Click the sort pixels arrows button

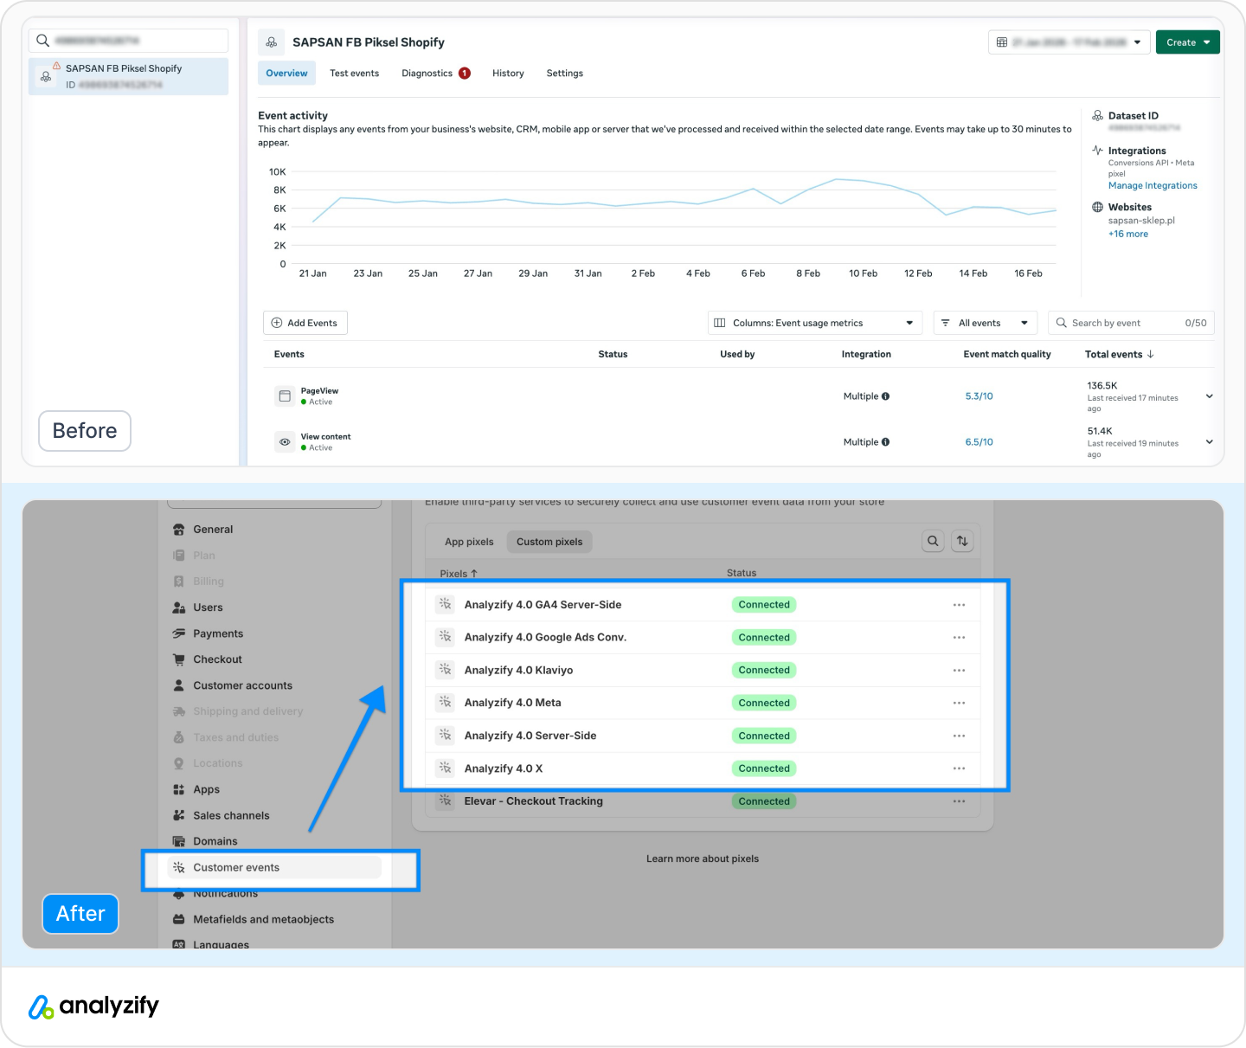tap(962, 542)
